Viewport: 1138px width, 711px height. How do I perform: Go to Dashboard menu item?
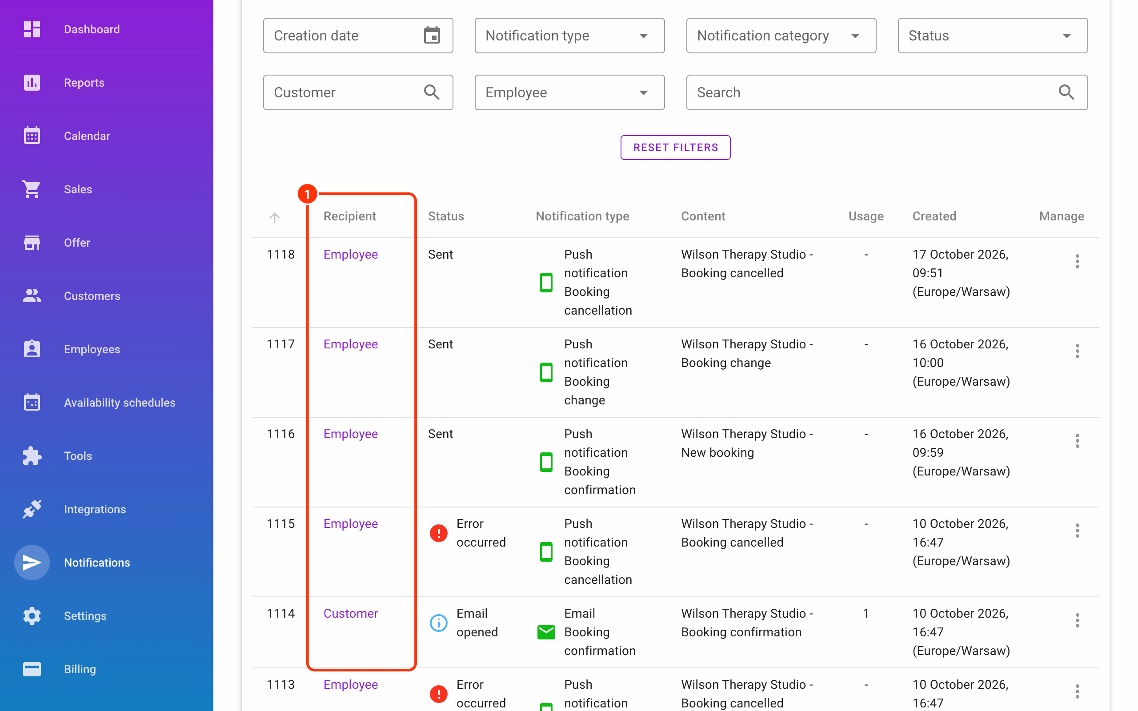[x=92, y=29]
